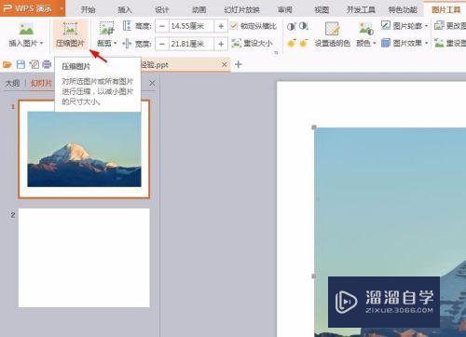Expand the 颜色 color dropdown arrow

pos(375,43)
